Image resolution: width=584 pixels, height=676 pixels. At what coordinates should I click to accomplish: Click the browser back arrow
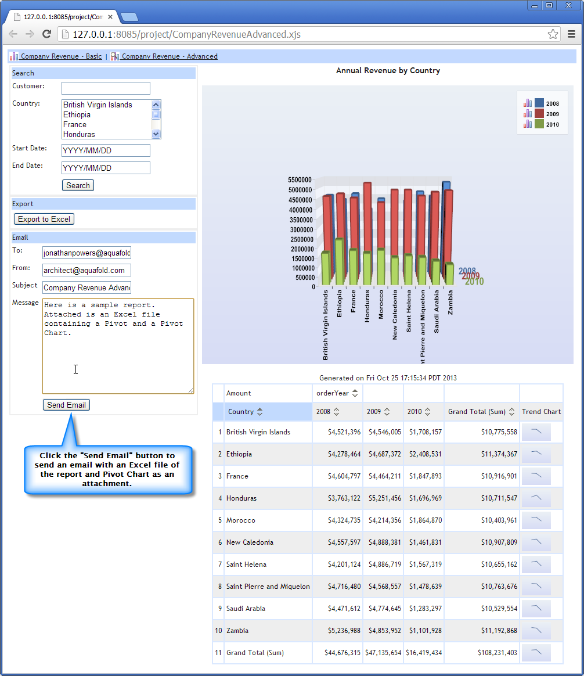pos(13,34)
